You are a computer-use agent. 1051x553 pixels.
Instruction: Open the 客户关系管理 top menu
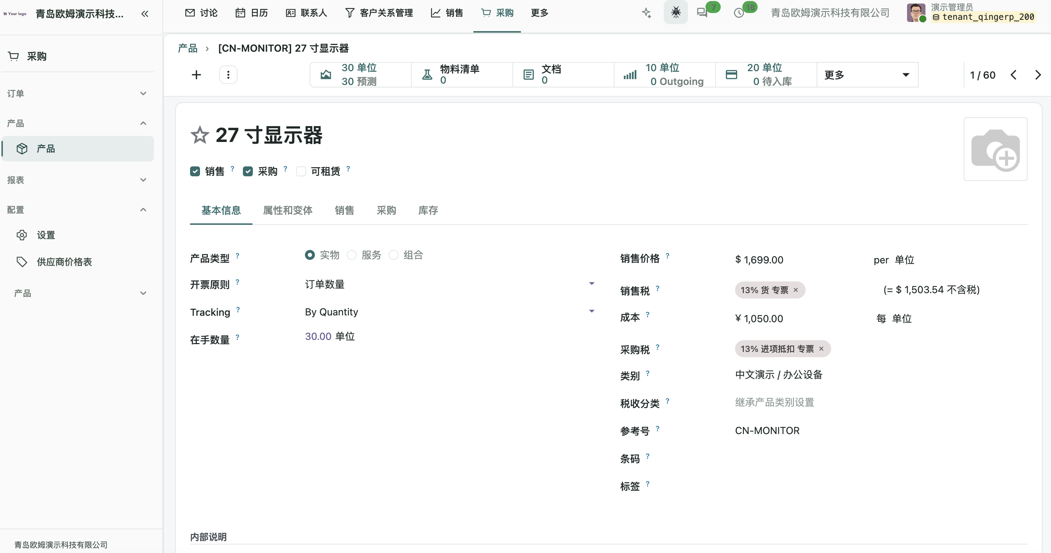(x=379, y=13)
